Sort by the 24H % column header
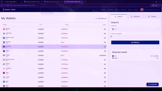This screenshot has width=162, height=91. click(67, 25)
